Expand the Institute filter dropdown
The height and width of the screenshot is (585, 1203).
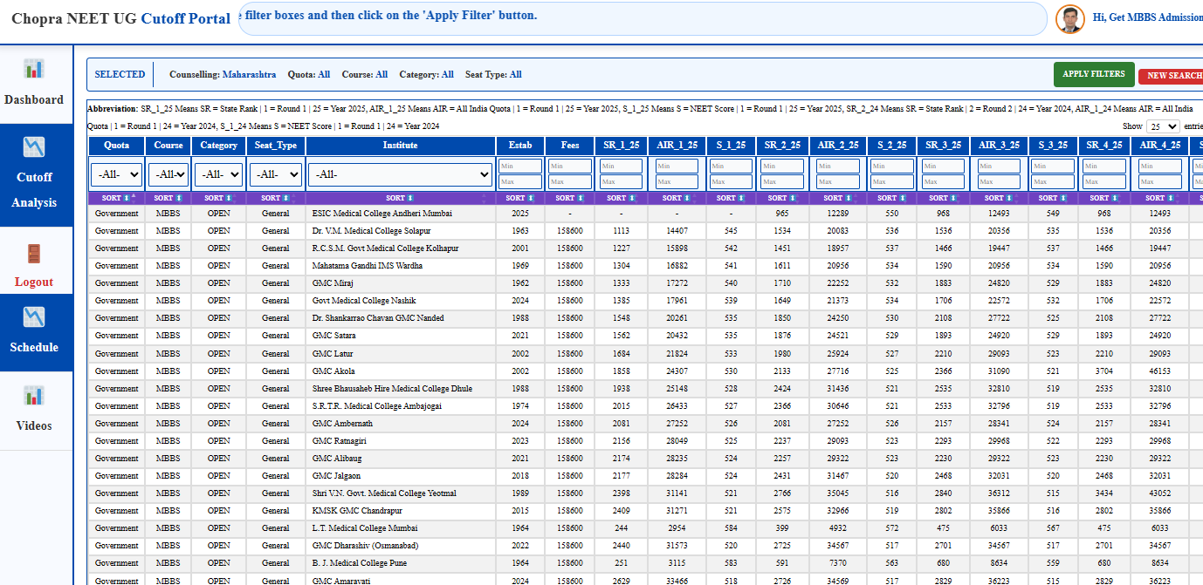click(400, 175)
